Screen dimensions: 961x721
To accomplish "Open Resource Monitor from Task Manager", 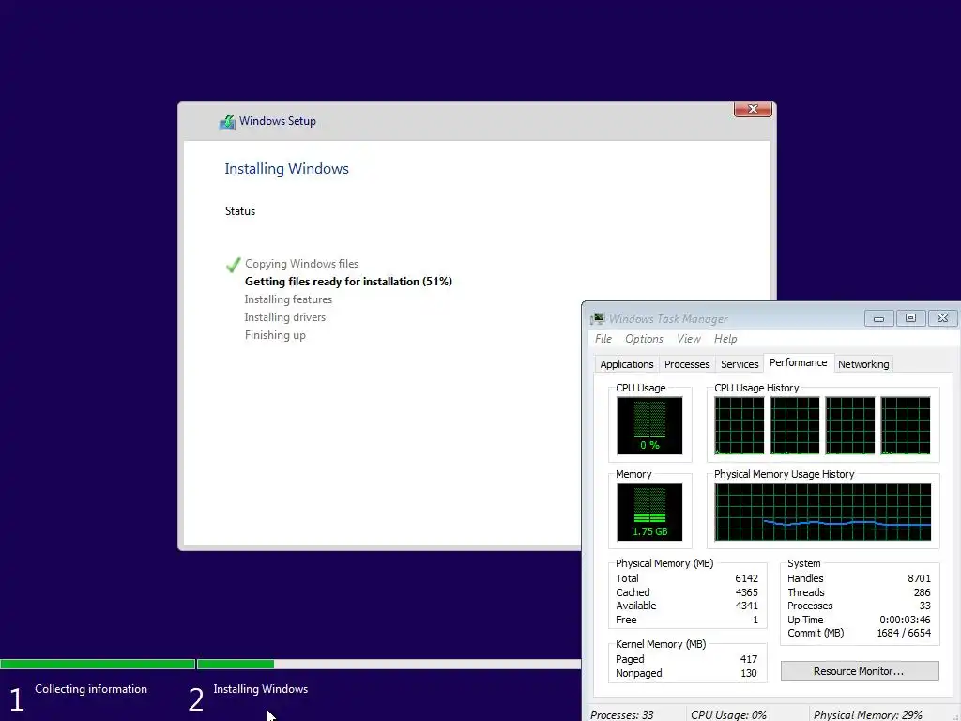I will (860, 671).
